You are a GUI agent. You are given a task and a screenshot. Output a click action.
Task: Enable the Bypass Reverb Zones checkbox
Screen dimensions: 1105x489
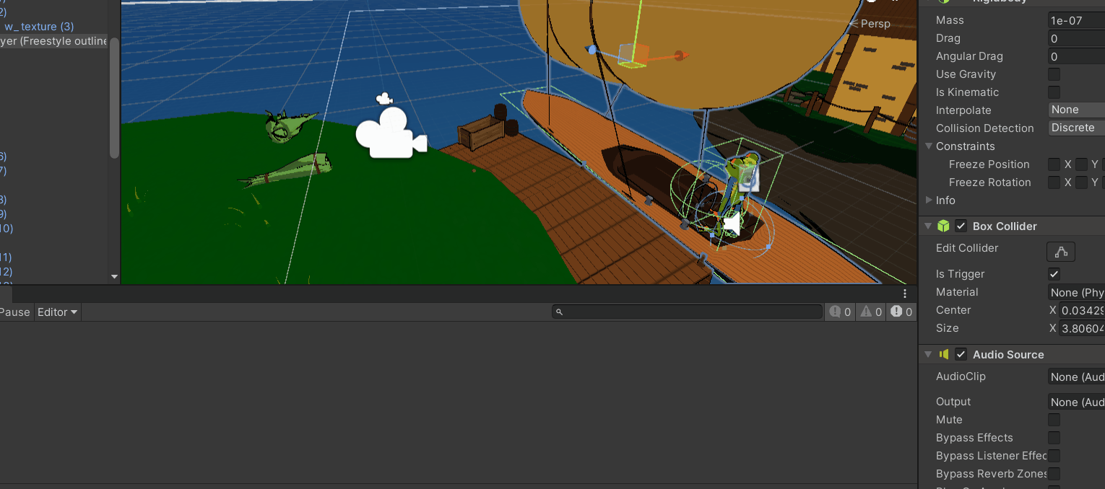click(1054, 474)
